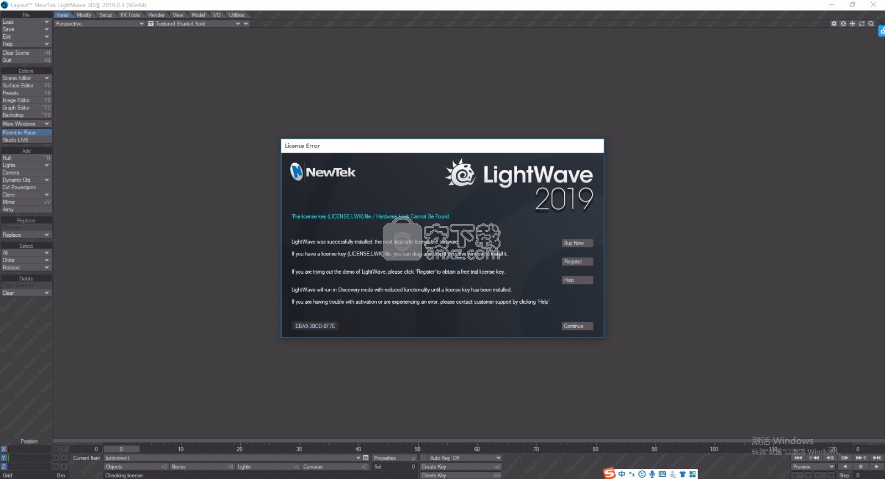Click the Sogou emoji smiley icon

point(642,474)
